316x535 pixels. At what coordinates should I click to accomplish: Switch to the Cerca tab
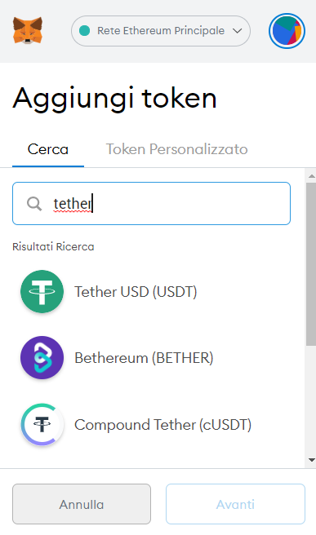pos(48,149)
